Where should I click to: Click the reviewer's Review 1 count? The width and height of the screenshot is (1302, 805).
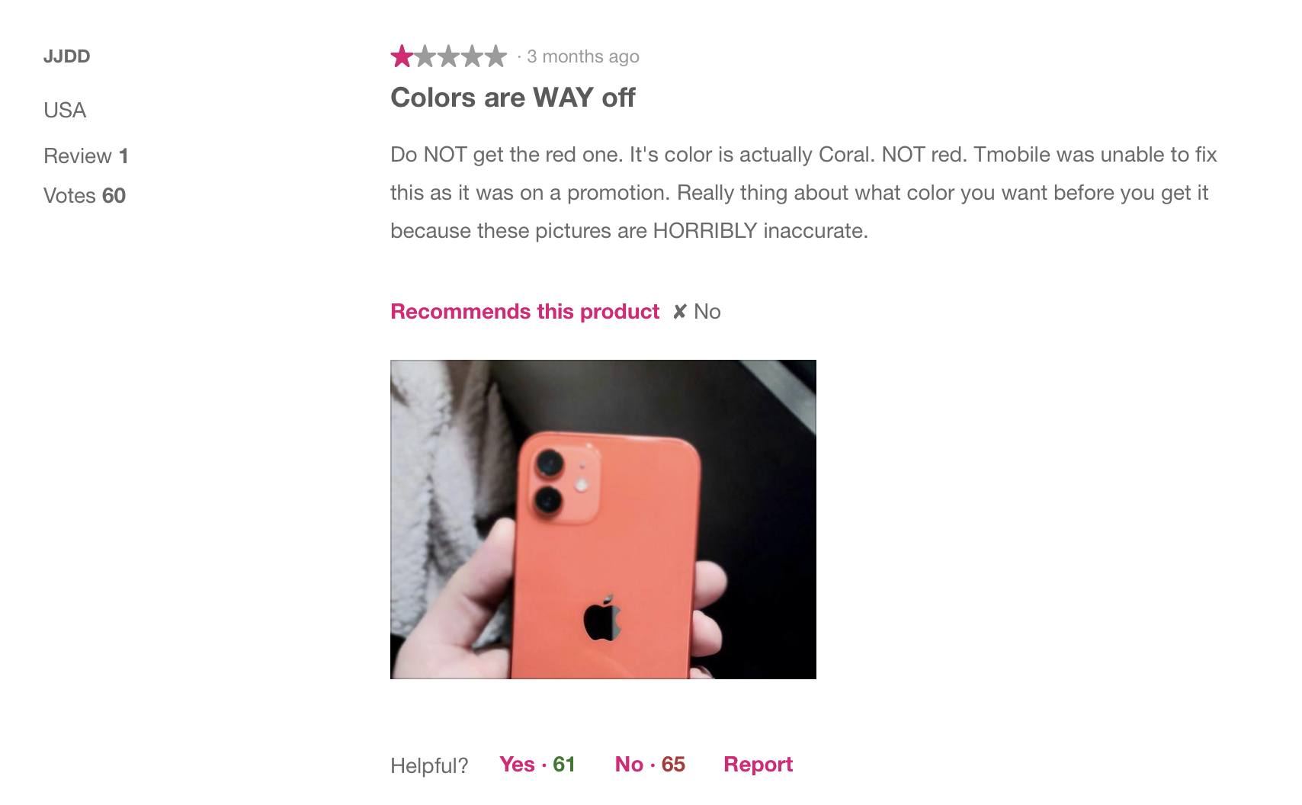(86, 156)
